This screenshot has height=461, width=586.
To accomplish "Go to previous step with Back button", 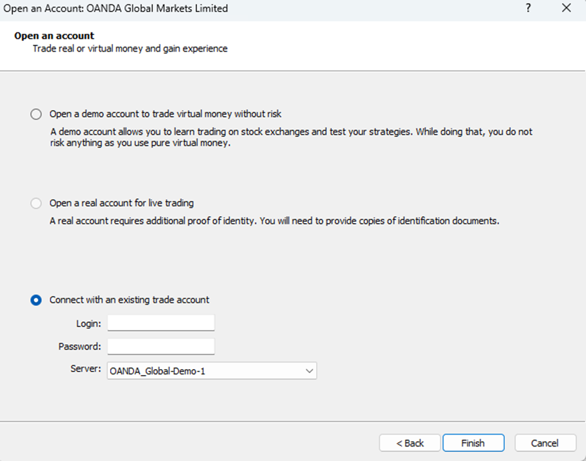I will pyautogui.click(x=410, y=443).
